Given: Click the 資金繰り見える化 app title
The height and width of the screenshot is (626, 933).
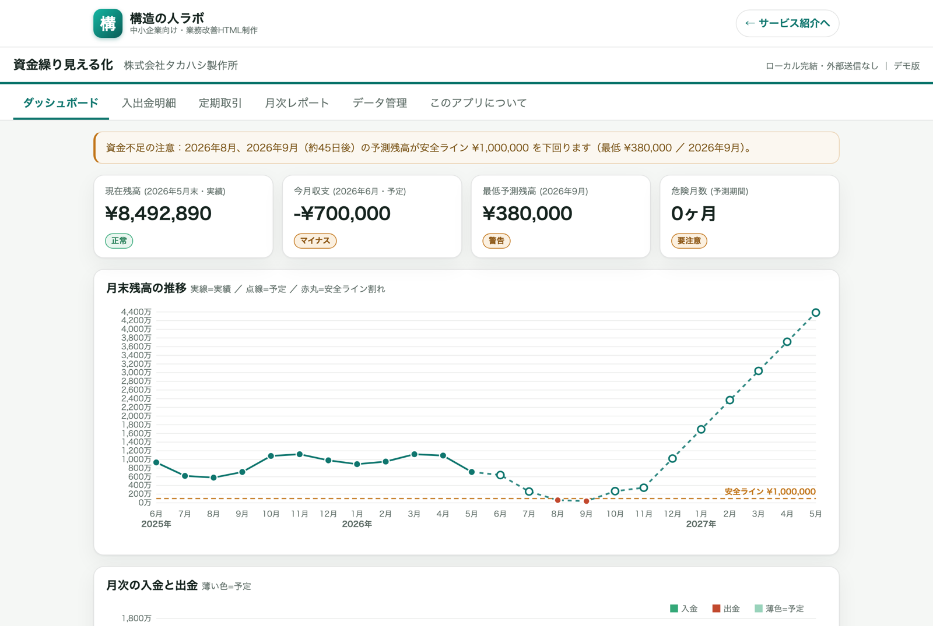Looking at the screenshot, I should pos(63,65).
